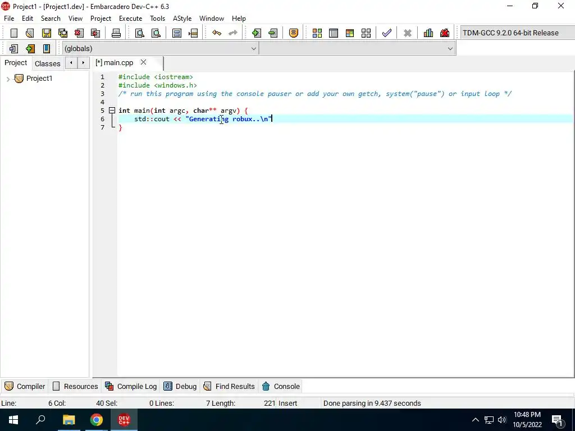This screenshot has height=431, width=575.
Task: Open the empty members dropdown
Action: (357, 48)
